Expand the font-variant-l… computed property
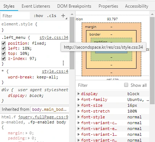Screen dimensions: 155x142 (78, 134)
